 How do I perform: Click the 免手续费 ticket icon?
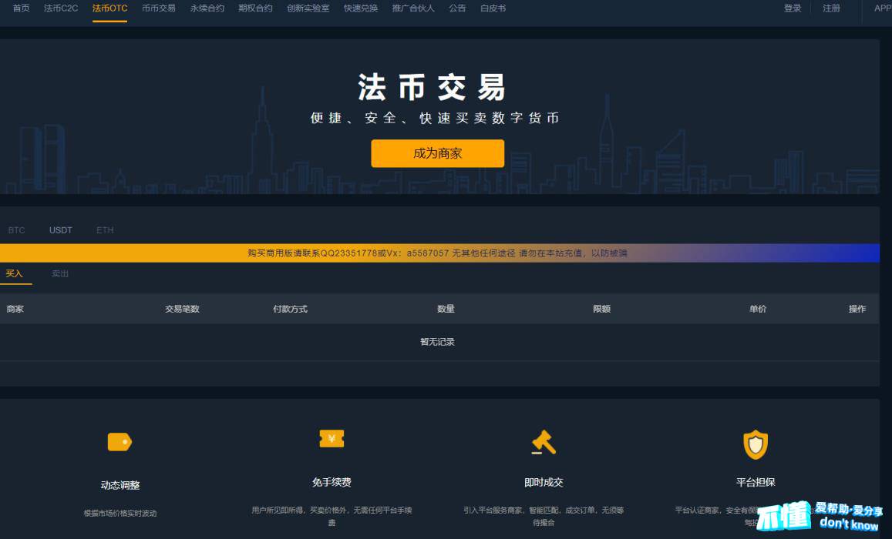(x=332, y=438)
